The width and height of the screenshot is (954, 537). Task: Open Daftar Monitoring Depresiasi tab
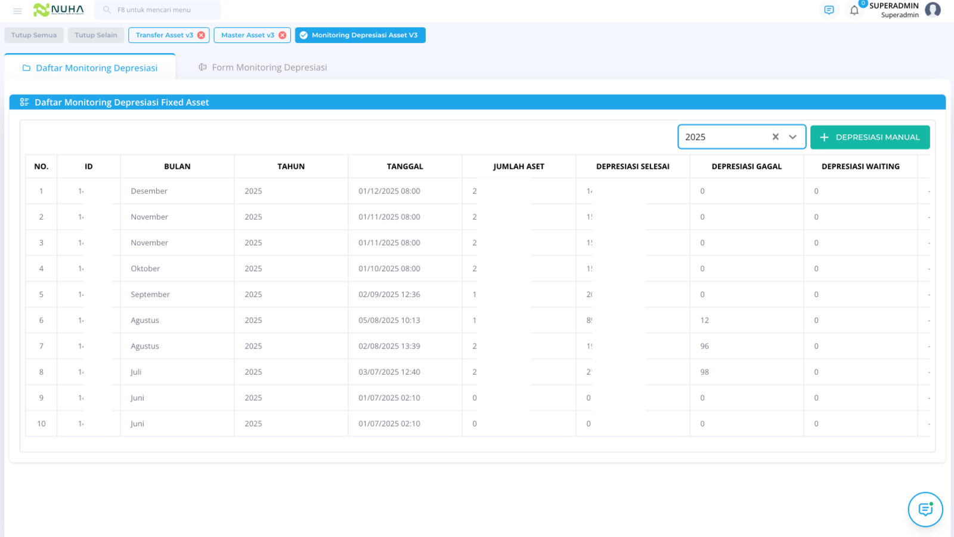pos(90,67)
